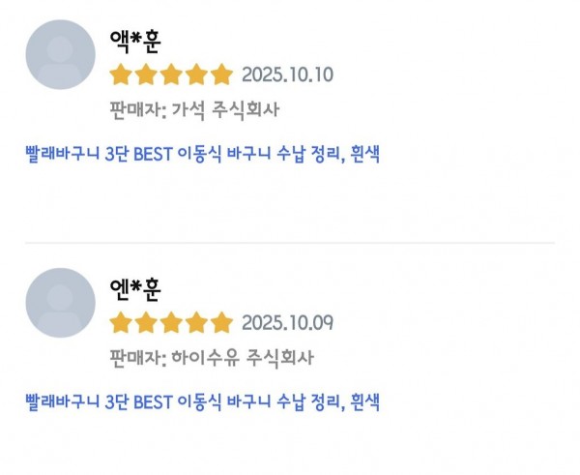The height and width of the screenshot is (475, 580).
Task: Click the second star in 액*훈's rating
Action: (146, 74)
